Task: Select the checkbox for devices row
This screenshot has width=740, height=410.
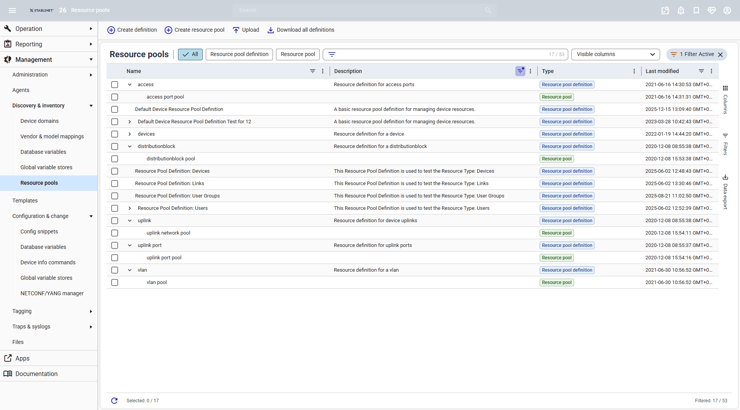Action: tap(115, 134)
